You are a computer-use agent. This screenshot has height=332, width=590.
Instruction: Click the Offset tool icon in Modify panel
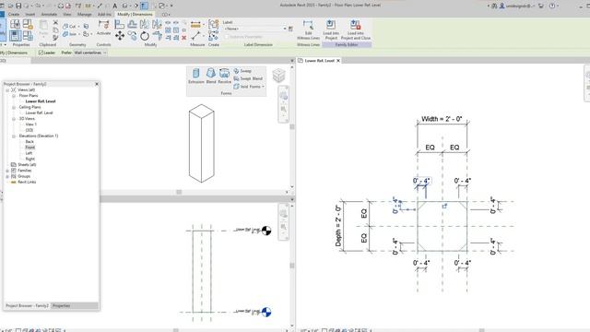132,25
